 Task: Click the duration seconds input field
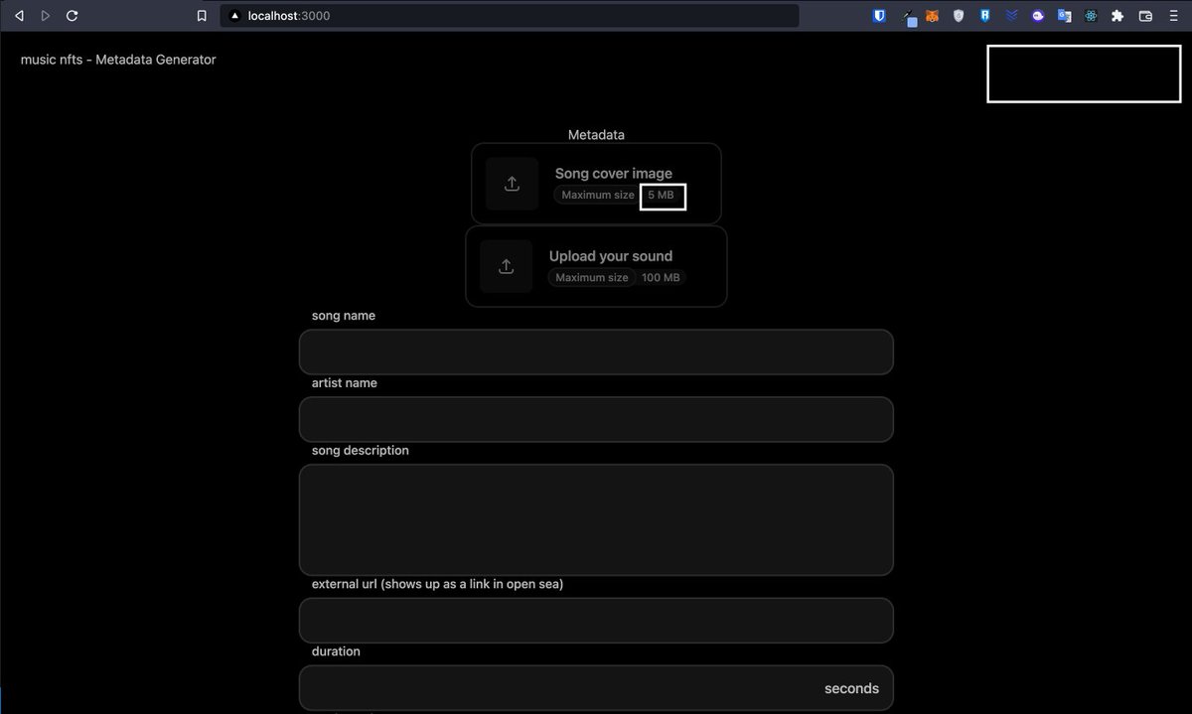tap(596, 688)
